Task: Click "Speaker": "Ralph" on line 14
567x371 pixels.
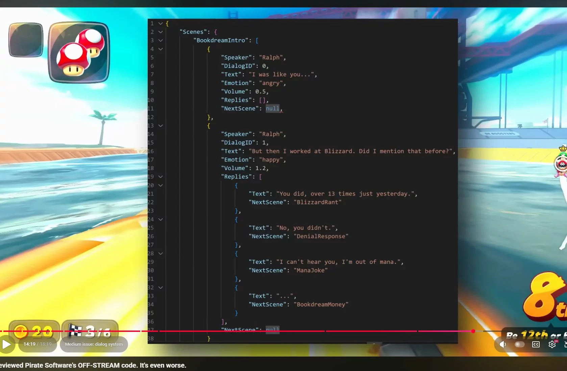Action: pyautogui.click(x=253, y=134)
